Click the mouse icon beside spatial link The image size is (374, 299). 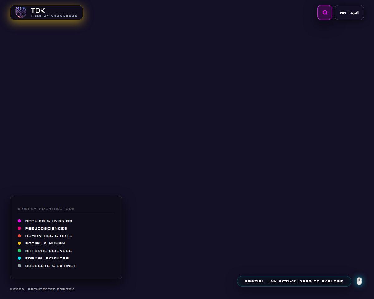pos(359,281)
